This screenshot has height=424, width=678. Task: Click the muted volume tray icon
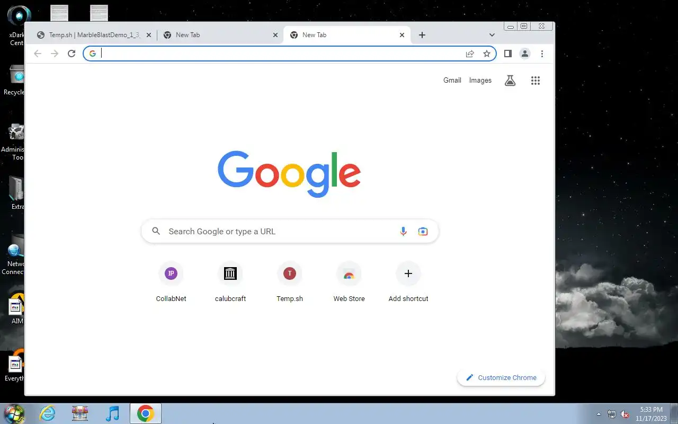625,414
